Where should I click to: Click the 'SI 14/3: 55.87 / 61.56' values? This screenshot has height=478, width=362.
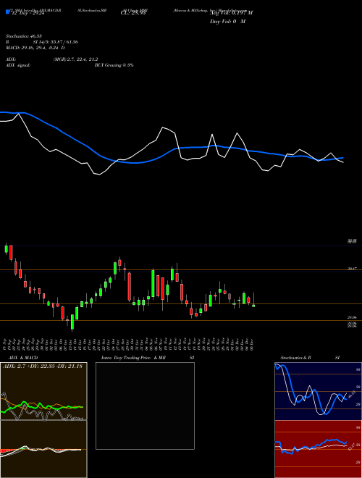coord(56,42)
